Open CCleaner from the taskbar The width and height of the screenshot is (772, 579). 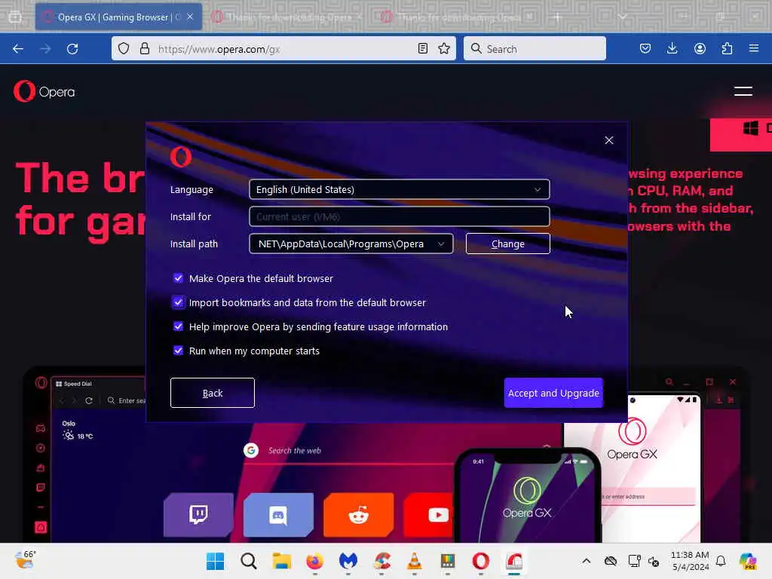click(381, 561)
